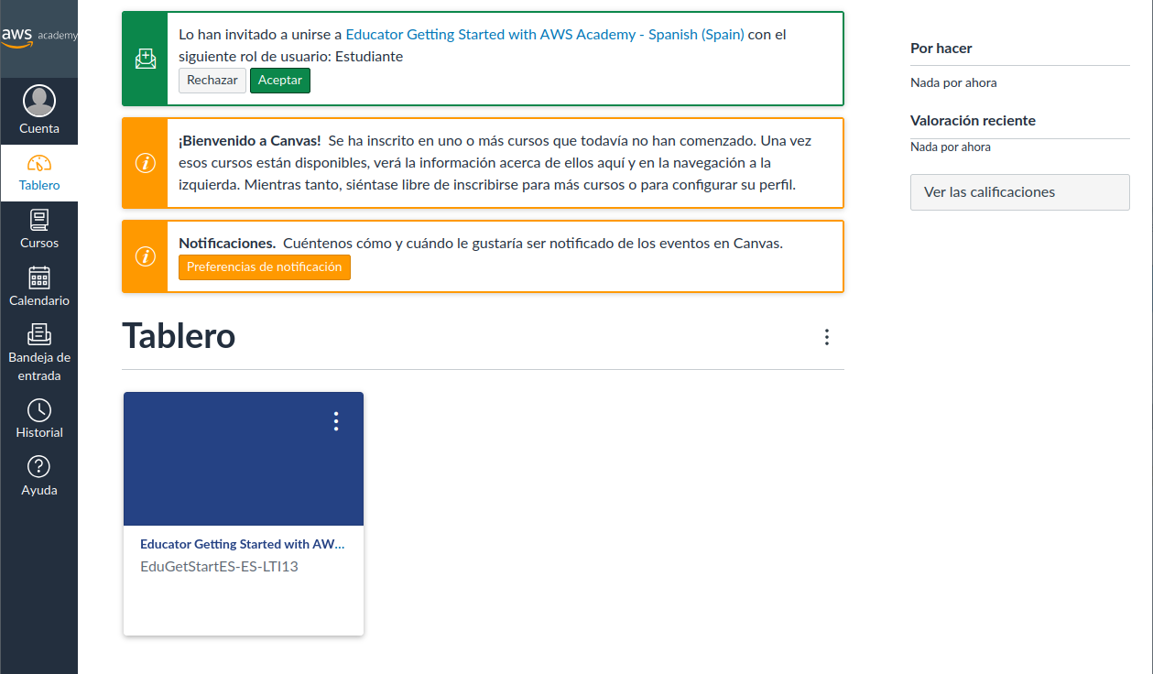The width and height of the screenshot is (1153, 674).
Task: Follow the Educator Getting Started invitation link
Action: point(544,35)
